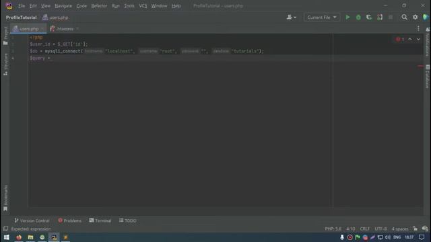Run with coverage icon

[x=369, y=17]
